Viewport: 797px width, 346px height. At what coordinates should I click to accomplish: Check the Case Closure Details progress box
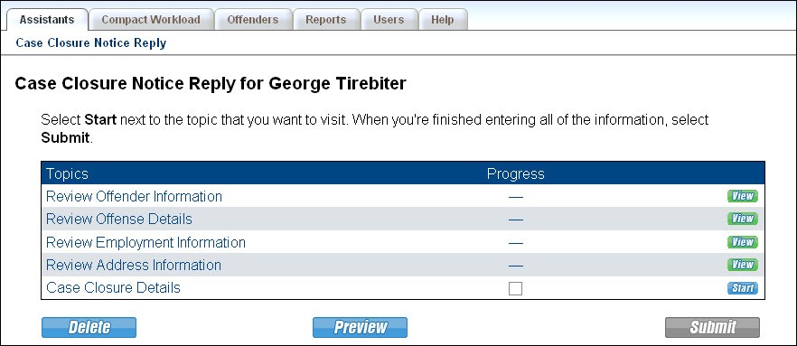(515, 288)
